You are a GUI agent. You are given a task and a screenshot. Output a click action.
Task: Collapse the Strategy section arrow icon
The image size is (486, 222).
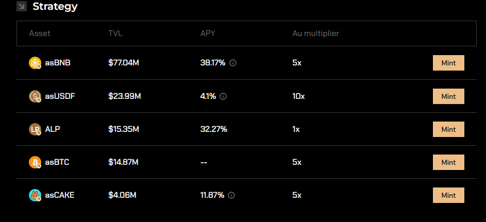21,6
